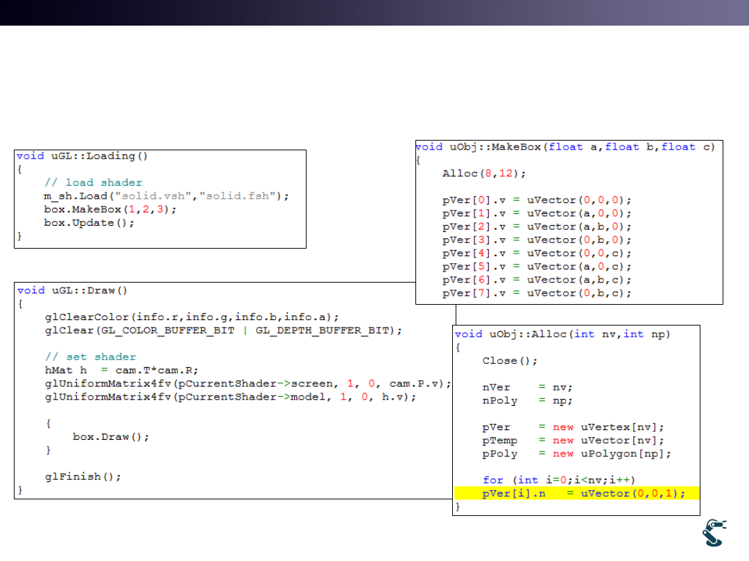Click the "Close();" line
The height and width of the screenshot is (561, 749).
click(x=510, y=361)
